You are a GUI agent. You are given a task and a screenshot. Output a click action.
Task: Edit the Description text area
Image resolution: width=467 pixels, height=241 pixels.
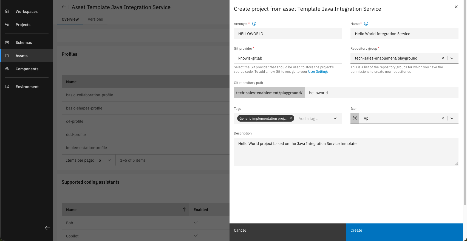(x=346, y=152)
